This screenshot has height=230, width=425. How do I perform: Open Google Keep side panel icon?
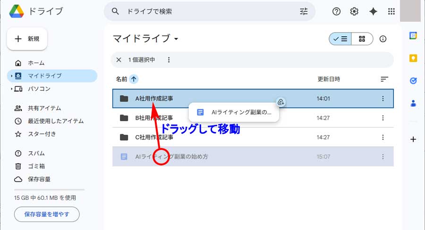413,58
